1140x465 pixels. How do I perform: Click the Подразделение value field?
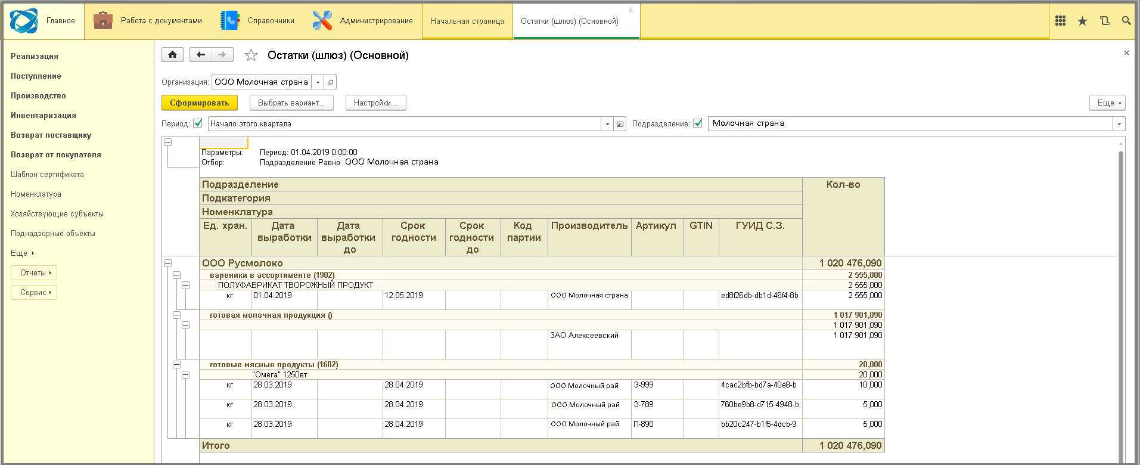point(910,124)
